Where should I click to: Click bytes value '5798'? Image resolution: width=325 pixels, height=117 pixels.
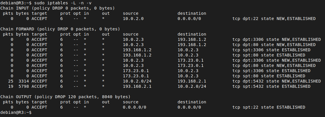[24, 86]
